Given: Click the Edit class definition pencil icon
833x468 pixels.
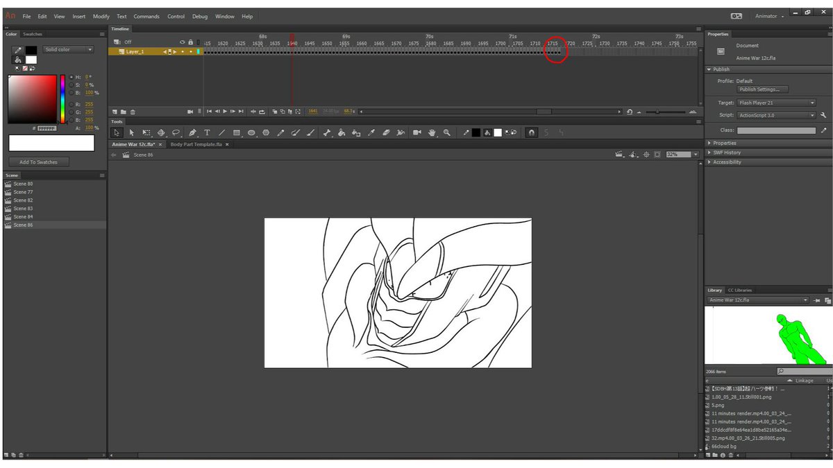Looking at the screenshot, I should (x=823, y=130).
